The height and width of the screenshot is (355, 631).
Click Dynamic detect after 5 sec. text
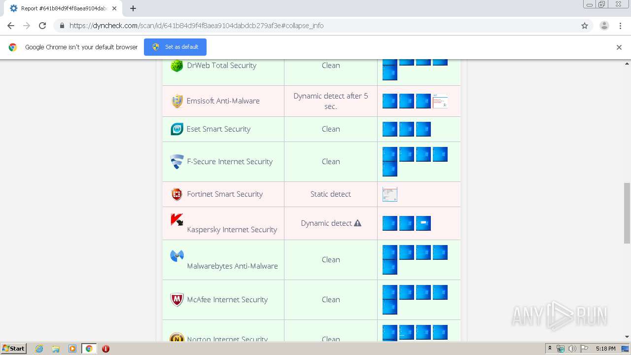331,101
